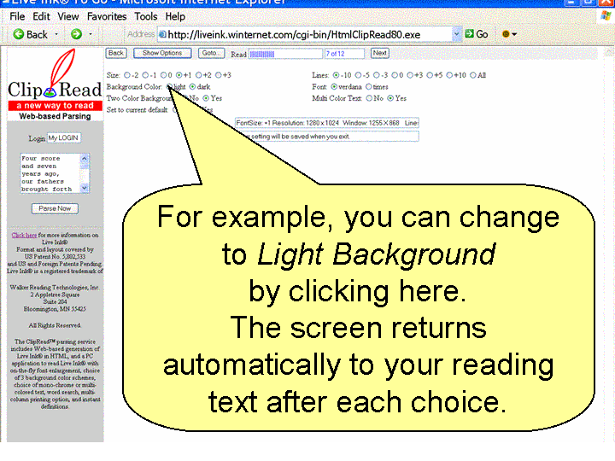Click the My LOGIN input field
The image size is (615, 461).
[62, 137]
